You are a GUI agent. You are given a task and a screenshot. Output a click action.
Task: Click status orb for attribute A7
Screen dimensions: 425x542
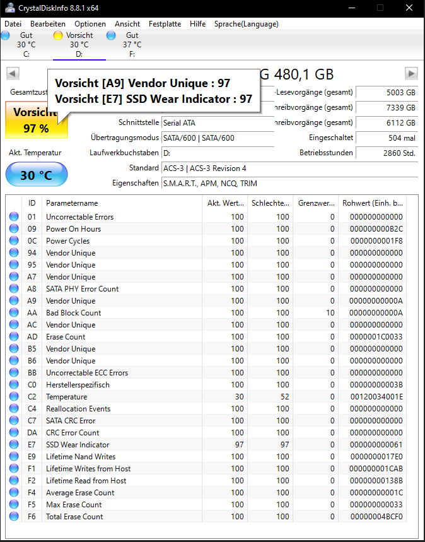point(14,276)
